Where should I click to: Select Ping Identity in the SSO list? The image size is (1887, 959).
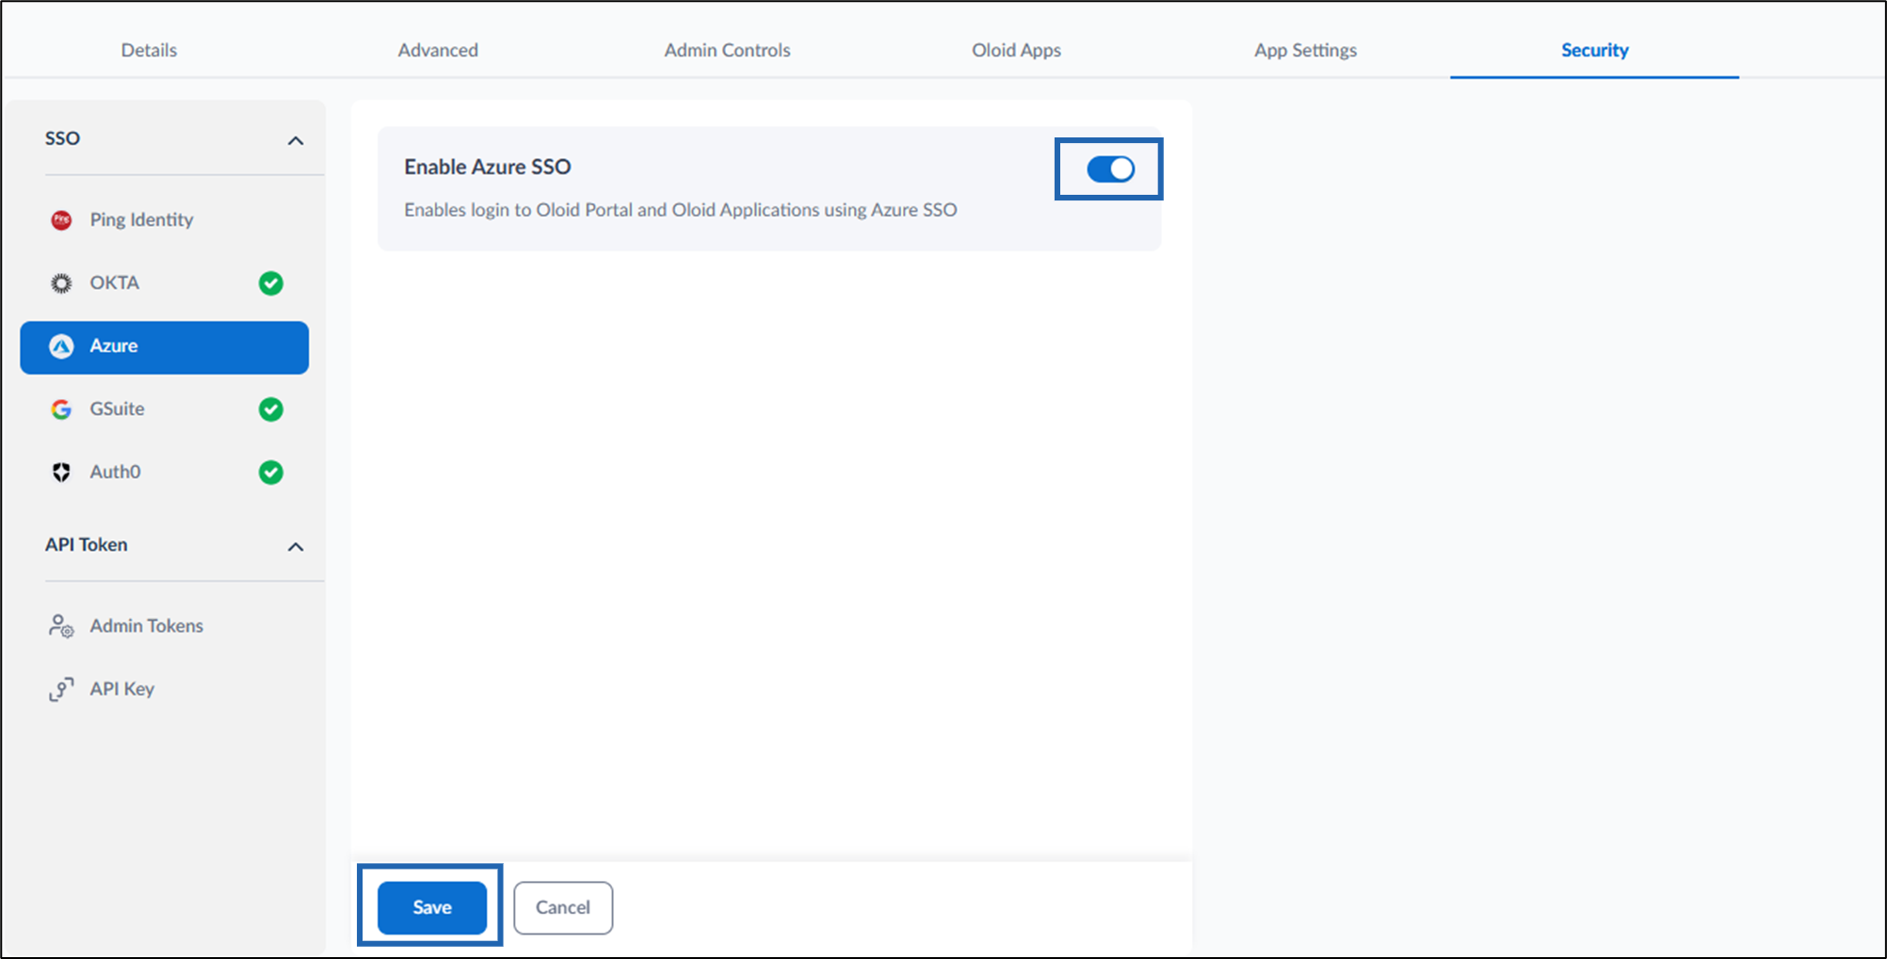click(x=165, y=220)
